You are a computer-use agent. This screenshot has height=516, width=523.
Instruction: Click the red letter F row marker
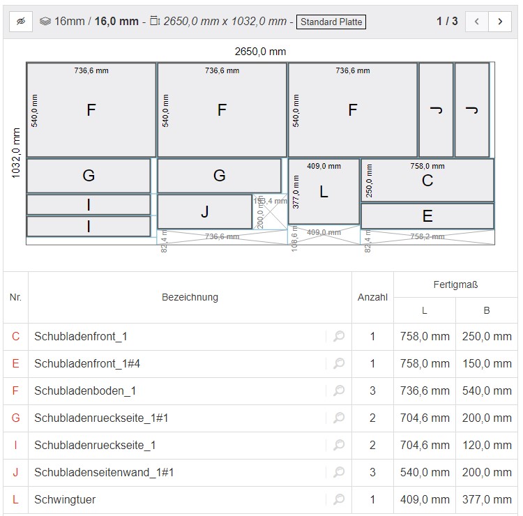coord(15,391)
